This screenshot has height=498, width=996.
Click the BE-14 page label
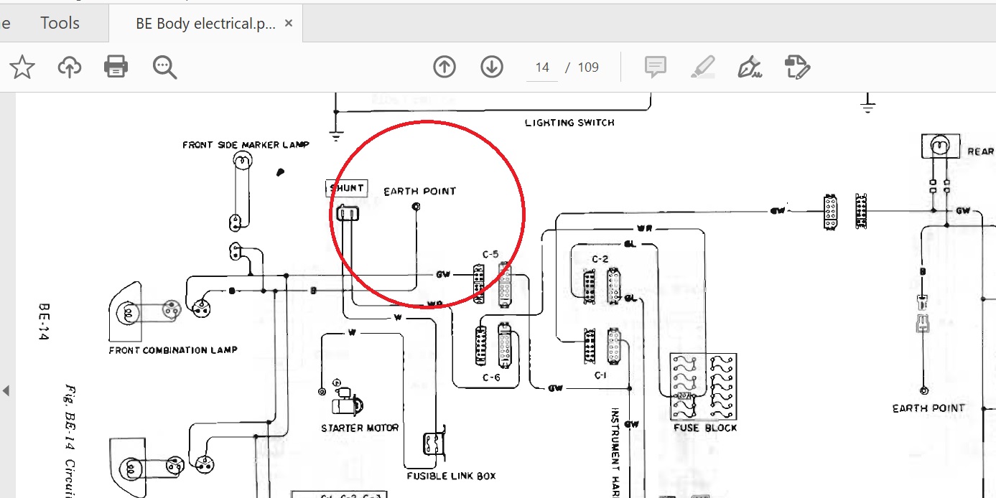pos(44,322)
